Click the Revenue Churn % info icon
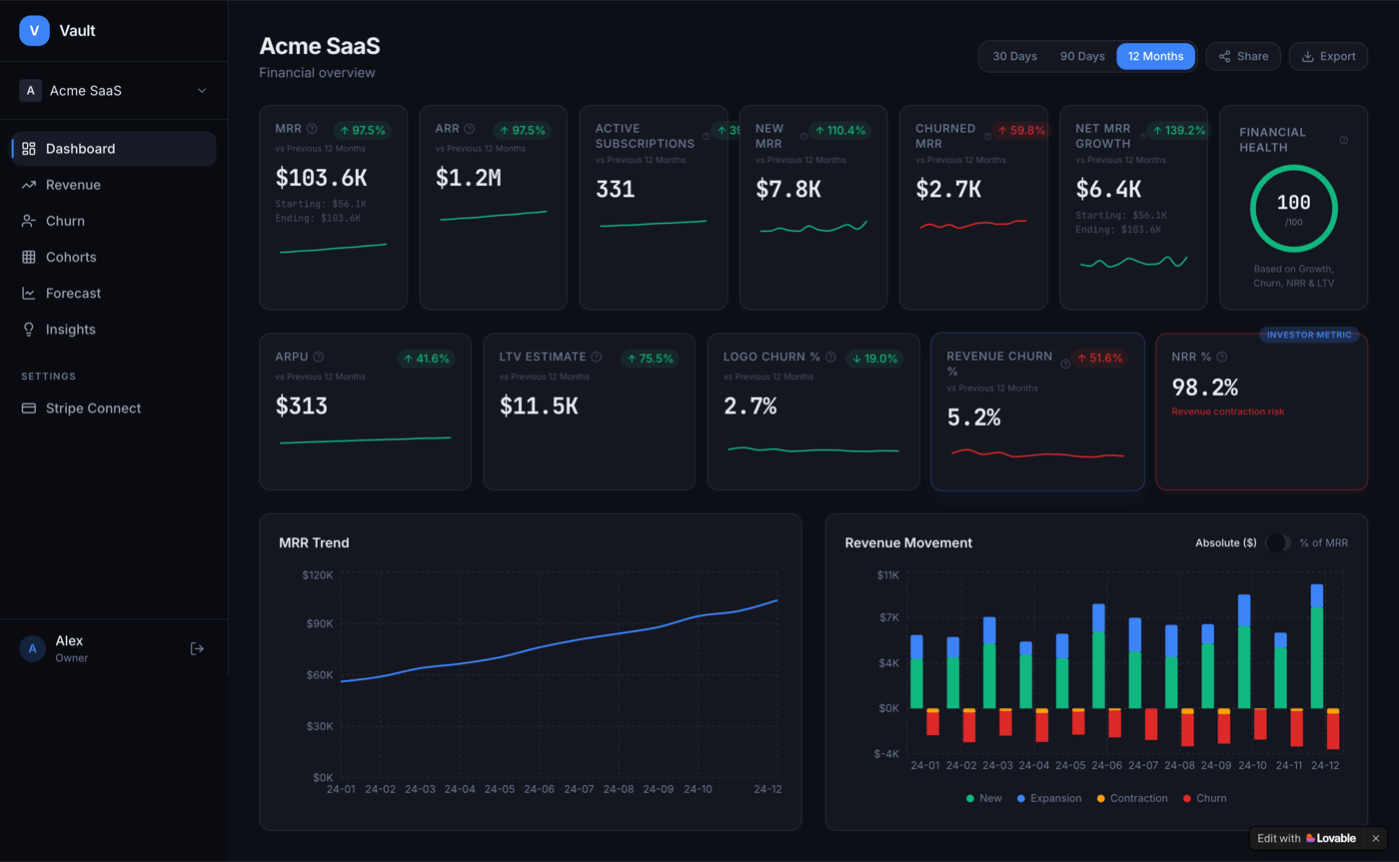 click(1065, 364)
